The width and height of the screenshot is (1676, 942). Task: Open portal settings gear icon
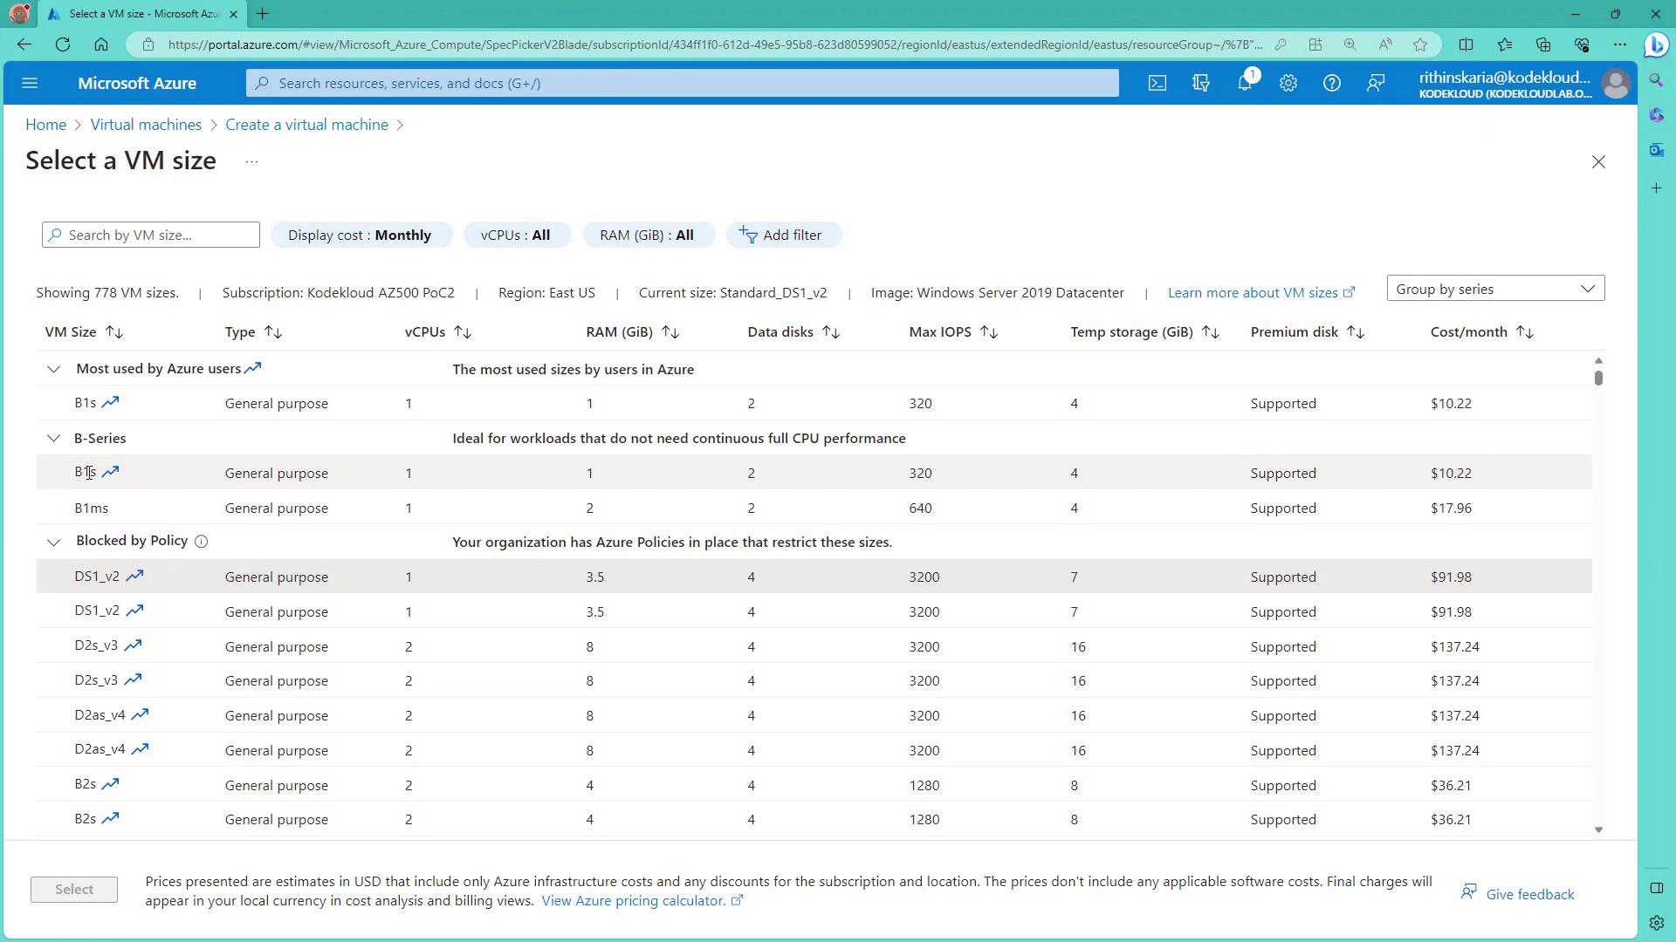coord(1288,83)
